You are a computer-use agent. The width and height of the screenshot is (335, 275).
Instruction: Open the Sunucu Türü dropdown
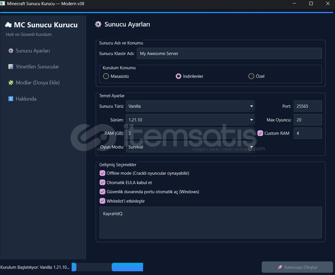(x=251, y=106)
